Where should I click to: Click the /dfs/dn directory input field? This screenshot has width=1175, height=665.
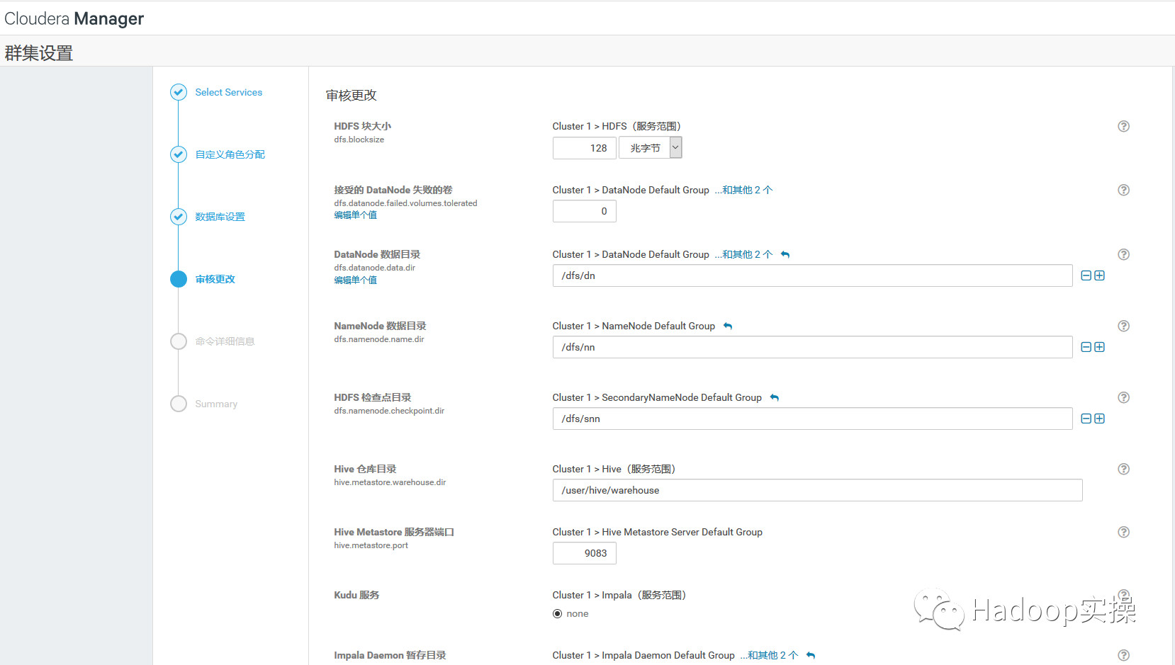[x=812, y=275]
